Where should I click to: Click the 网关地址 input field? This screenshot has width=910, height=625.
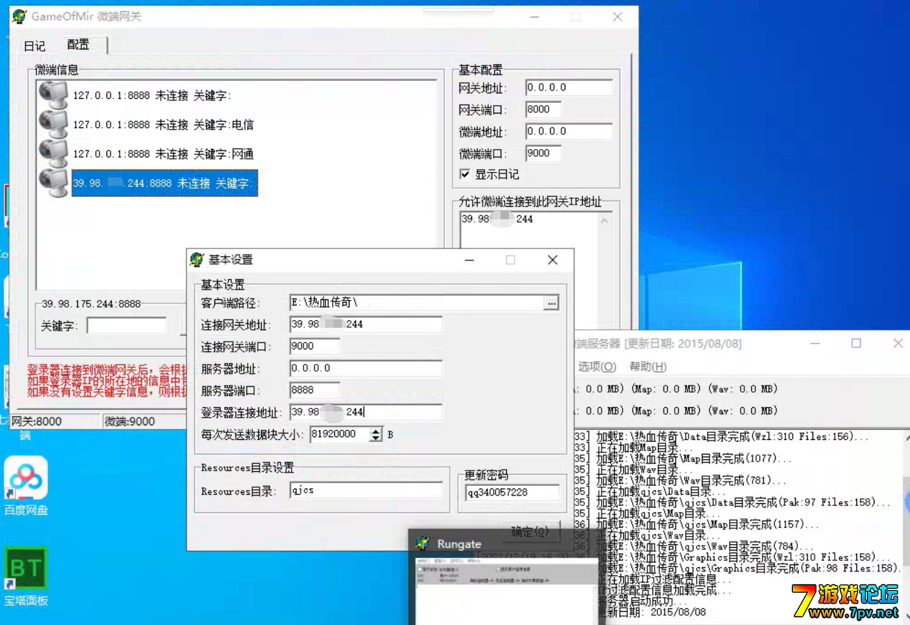[569, 88]
